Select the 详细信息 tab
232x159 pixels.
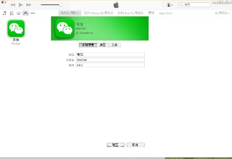88,45
